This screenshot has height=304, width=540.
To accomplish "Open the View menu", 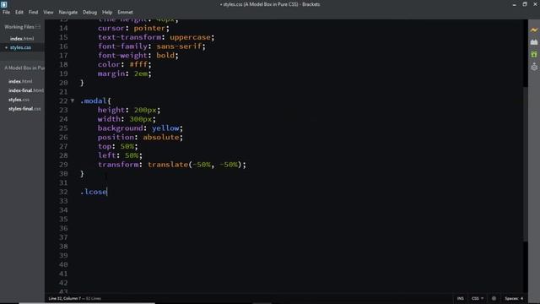I will 48,12.
